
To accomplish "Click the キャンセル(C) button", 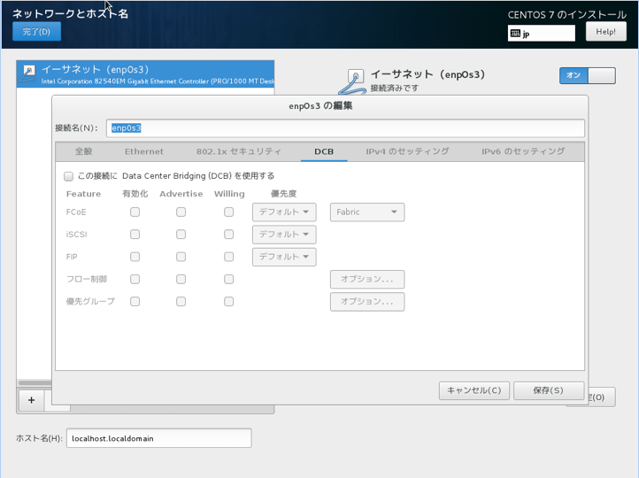I will pyautogui.click(x=474, y=390).
